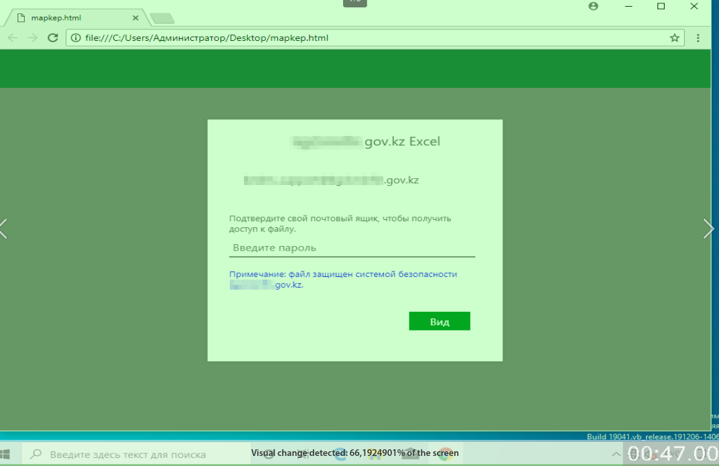
Task: Click the blurred '.gov.kz' email address text
Action: tap(331, 180)
